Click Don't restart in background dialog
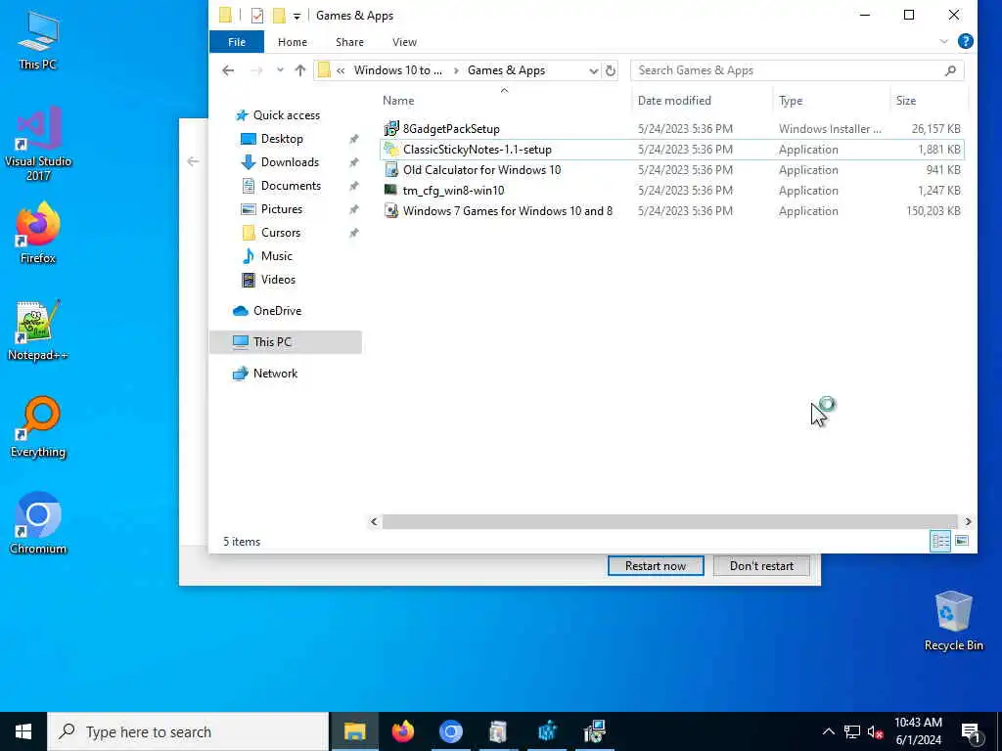The width and height of the screenshot is (1002, 751). click(x=761, y=566)
